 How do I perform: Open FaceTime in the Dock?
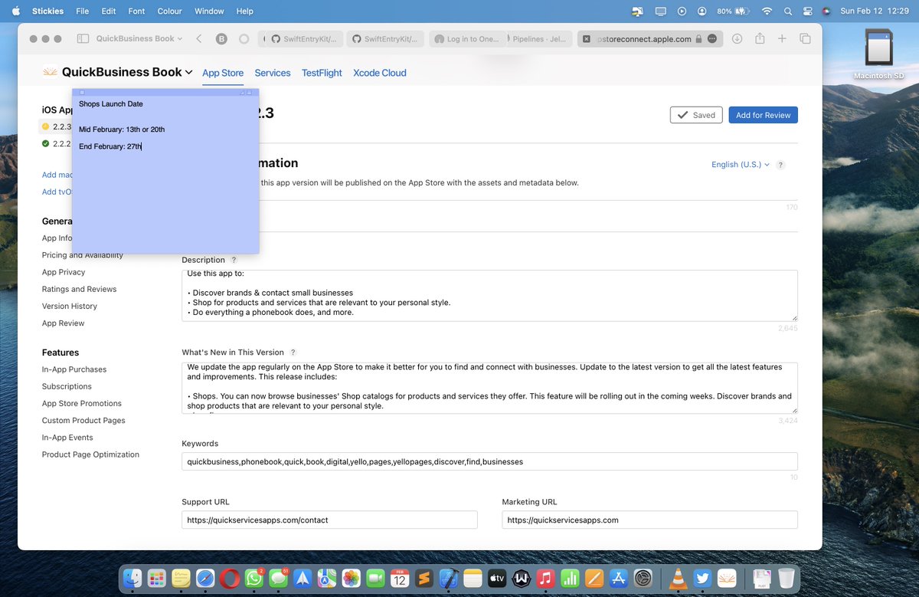tap(375, 578)
